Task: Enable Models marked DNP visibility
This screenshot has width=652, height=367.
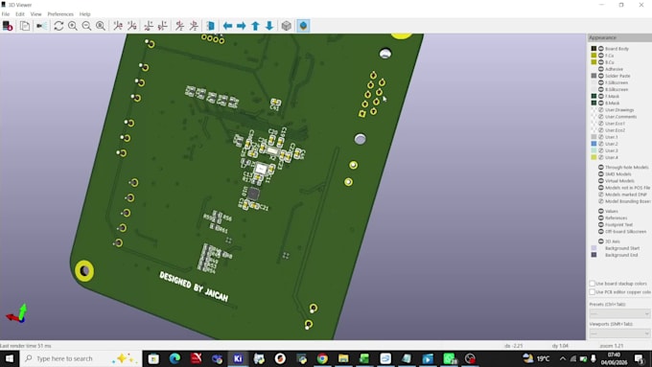Action: coord(601,195)
